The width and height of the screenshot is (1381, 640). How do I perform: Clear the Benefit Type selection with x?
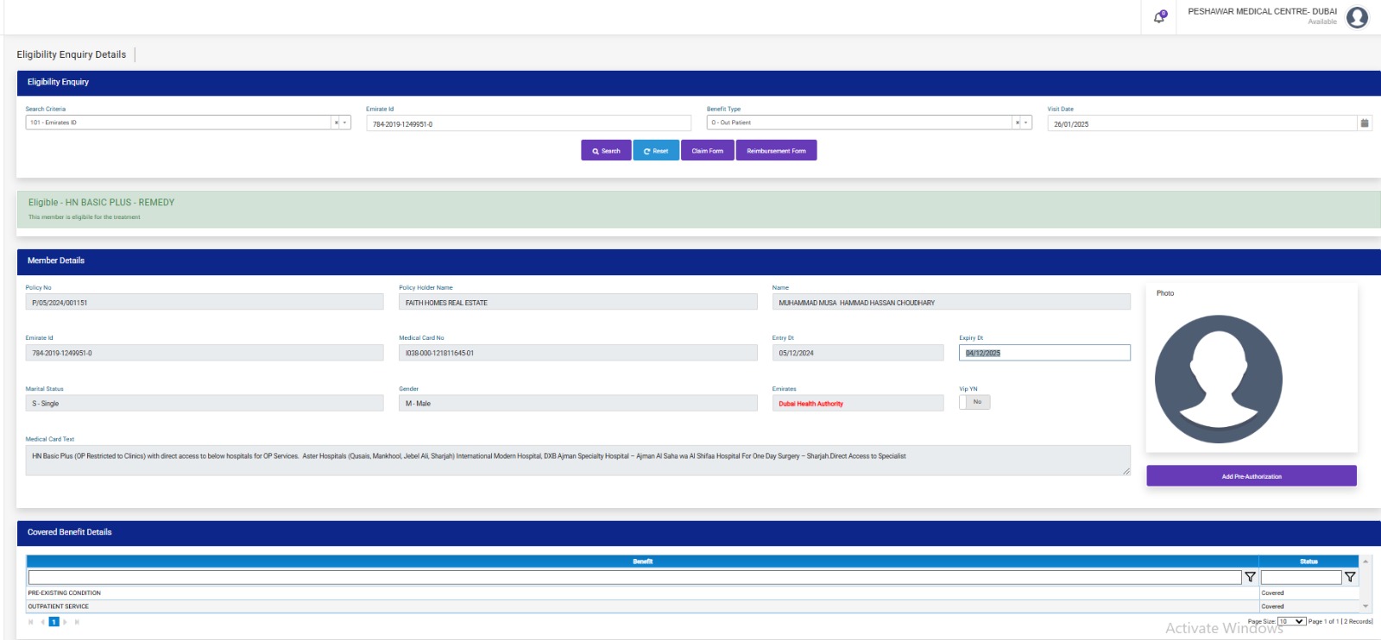(x=1017, y=122)
